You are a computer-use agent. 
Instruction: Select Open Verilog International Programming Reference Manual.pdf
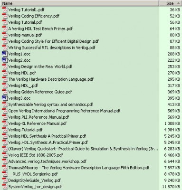64,111
